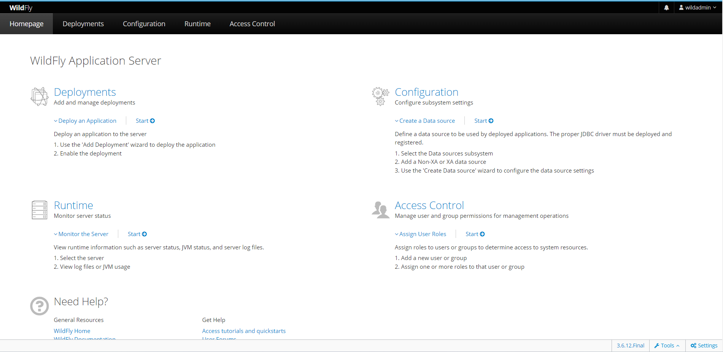Click 'Select the Data sources subsystem' step
Viewport: 723px width, 352px height.
447,154
